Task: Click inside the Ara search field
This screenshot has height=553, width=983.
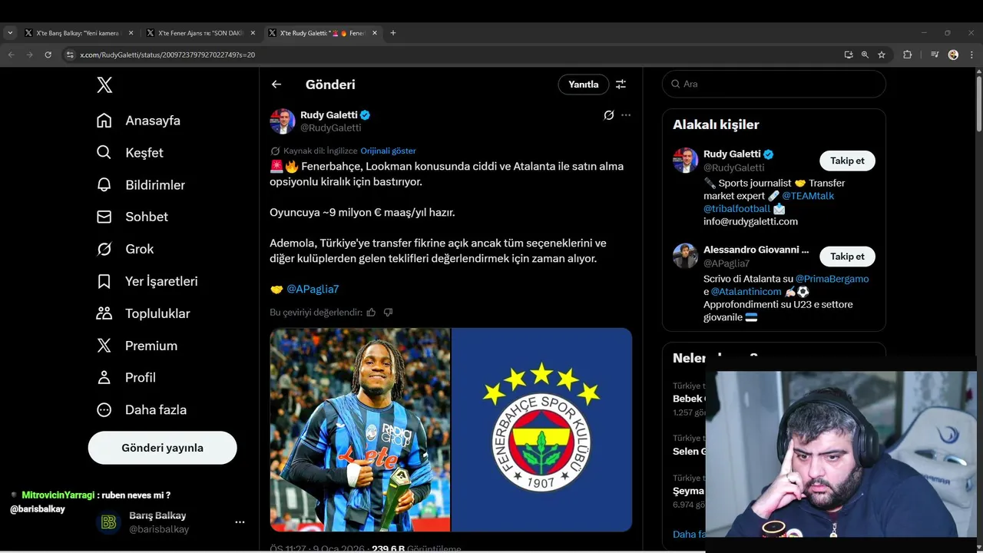Action: tap(774, 84)
